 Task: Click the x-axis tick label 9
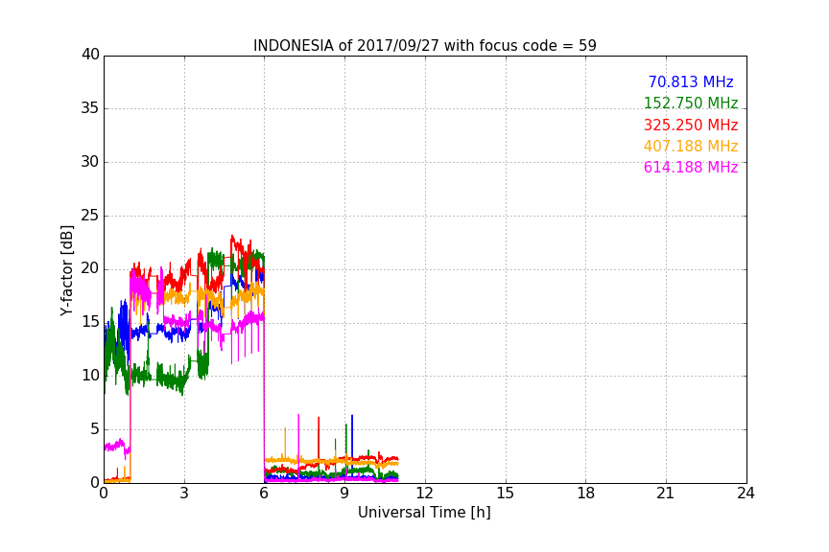[344, 494]
